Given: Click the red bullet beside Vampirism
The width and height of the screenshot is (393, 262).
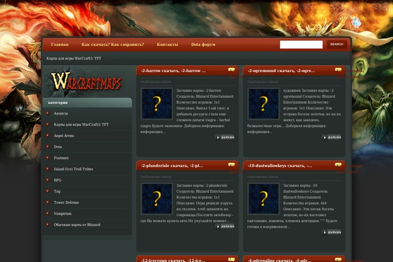Looking at the screenshot, I should tap(48, 214).
